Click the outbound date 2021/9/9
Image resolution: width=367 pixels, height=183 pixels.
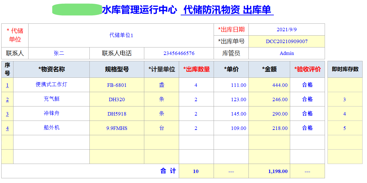click(x=287, y=29)
